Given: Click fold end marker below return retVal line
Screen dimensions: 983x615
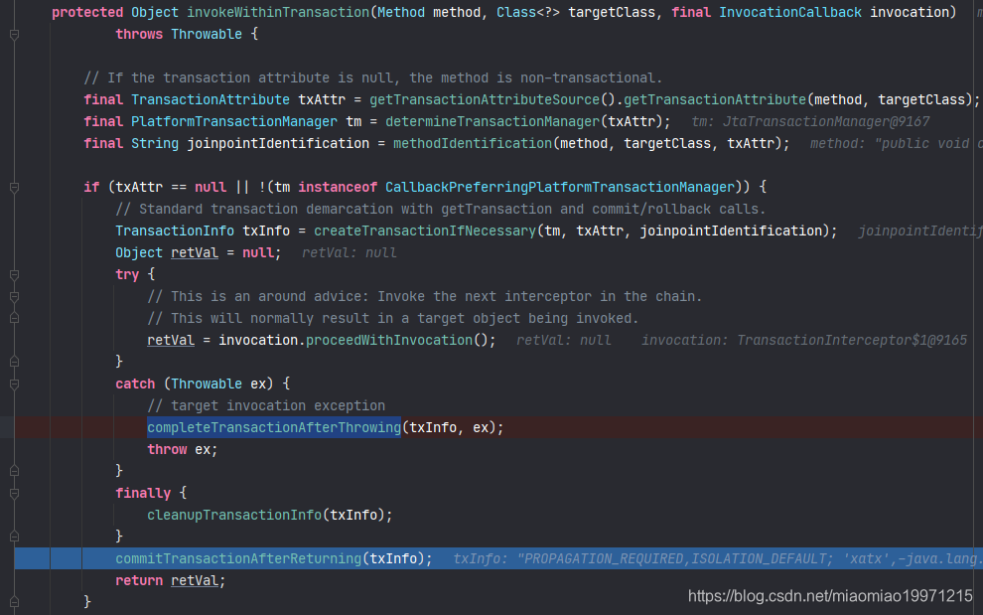Looking at the screenshot, I should (15, 602).
